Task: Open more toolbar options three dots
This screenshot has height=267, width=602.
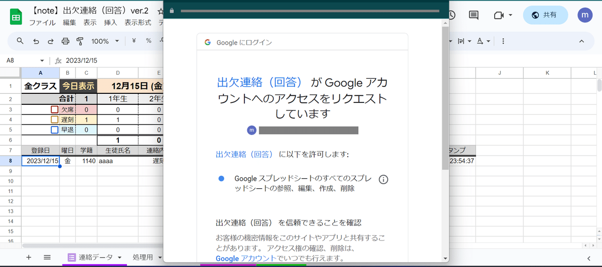Action: click(503, 41)
